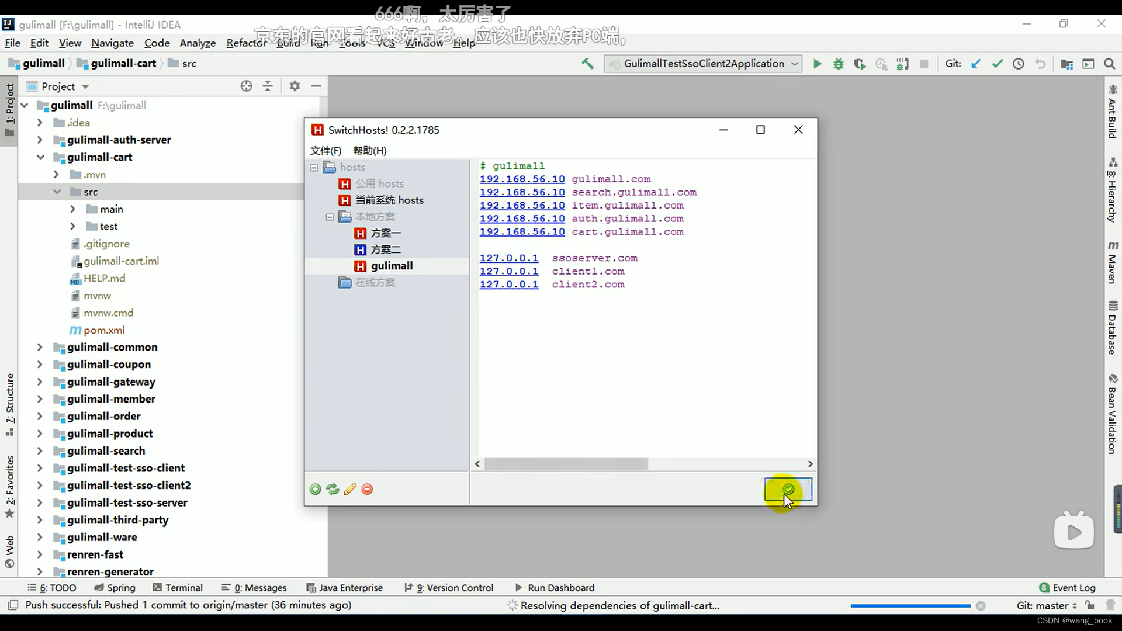1122x631 pixels.
Task: Select 方案一 hosts scheme
Action: [x=386, y=233]
